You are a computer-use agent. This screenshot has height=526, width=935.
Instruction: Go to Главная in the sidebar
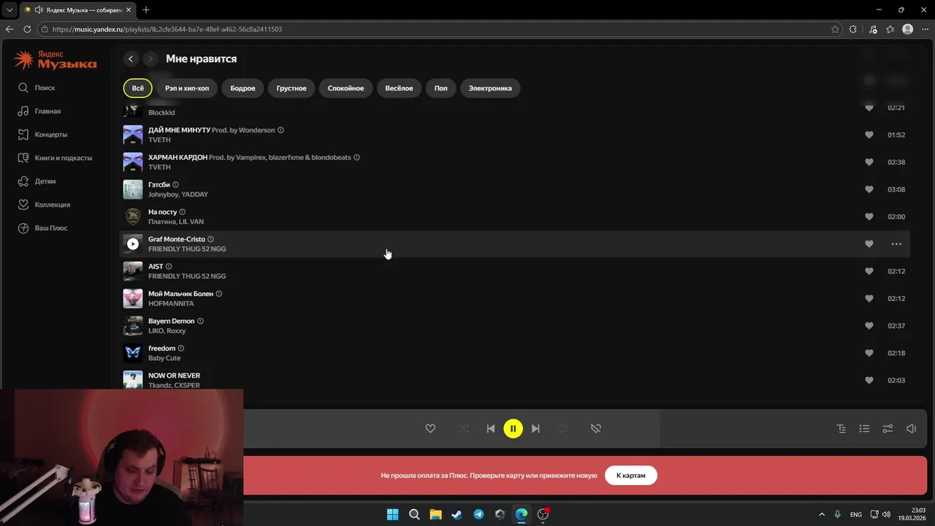tap(39, 111)
